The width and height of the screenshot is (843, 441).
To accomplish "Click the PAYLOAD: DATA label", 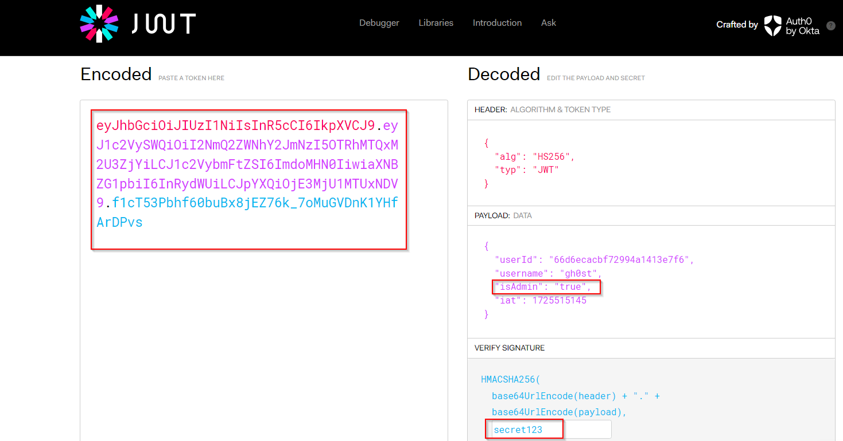I will tap(503, 216).
